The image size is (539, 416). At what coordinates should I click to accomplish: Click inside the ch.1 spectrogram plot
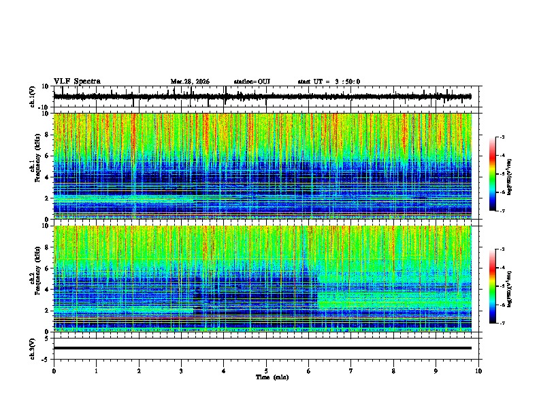coord(262,166)
